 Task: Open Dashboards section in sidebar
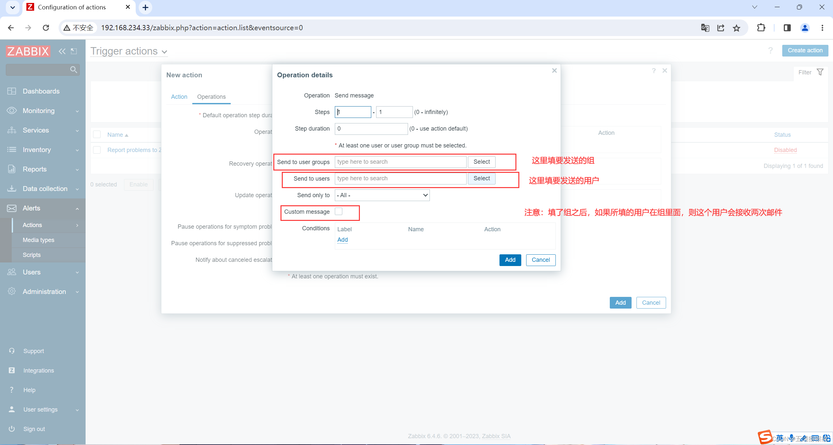[41, 91]
